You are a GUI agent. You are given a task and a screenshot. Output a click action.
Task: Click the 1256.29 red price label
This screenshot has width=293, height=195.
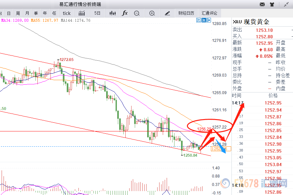(x=204, y=129)
